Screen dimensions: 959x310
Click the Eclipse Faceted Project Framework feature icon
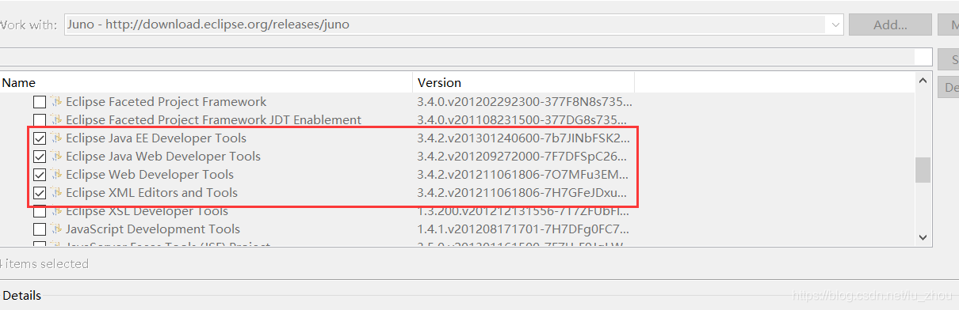[x=56, y=101]
